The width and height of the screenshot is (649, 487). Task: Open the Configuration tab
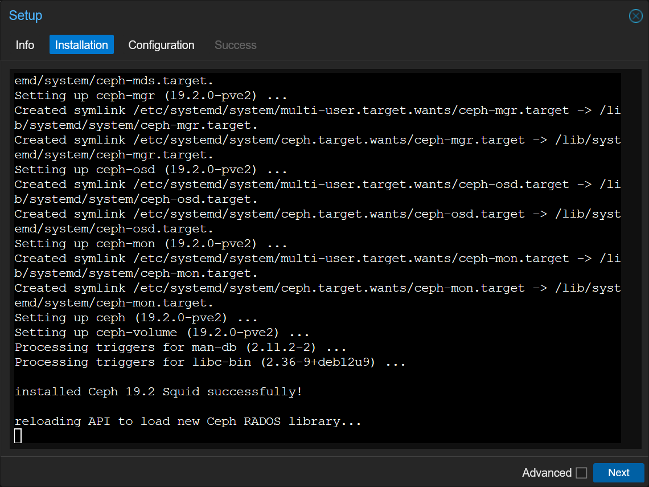tap(162, 45)
